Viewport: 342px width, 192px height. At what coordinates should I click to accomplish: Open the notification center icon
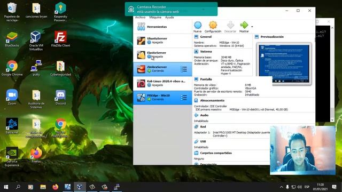[334, 187]
